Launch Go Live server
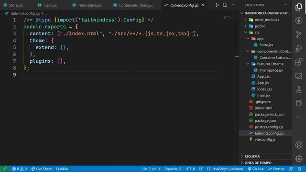 click(256, 169)
